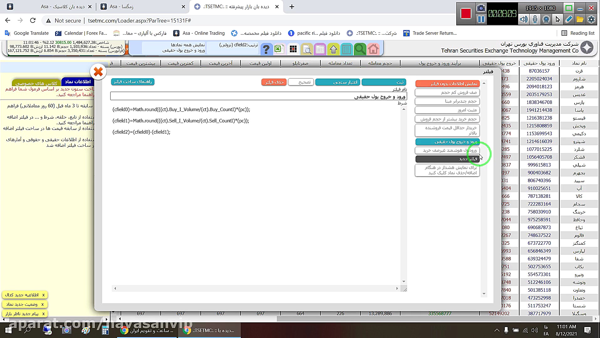Open the Windows Start menu
The image size is (600, 338).
pyautogui.click(x=8, y=330)
